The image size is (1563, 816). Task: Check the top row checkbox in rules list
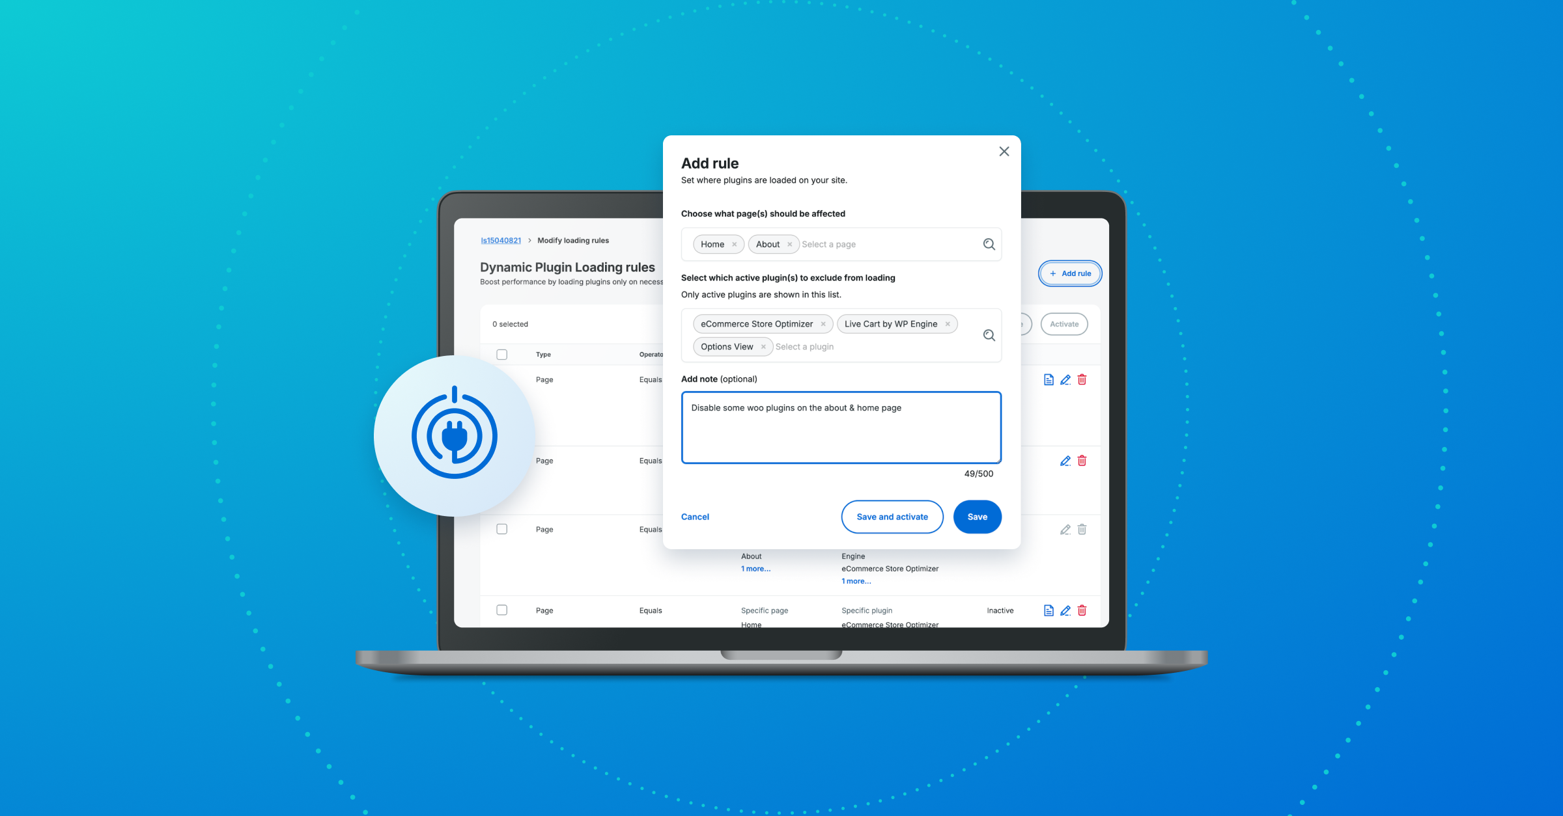(501, 353)
